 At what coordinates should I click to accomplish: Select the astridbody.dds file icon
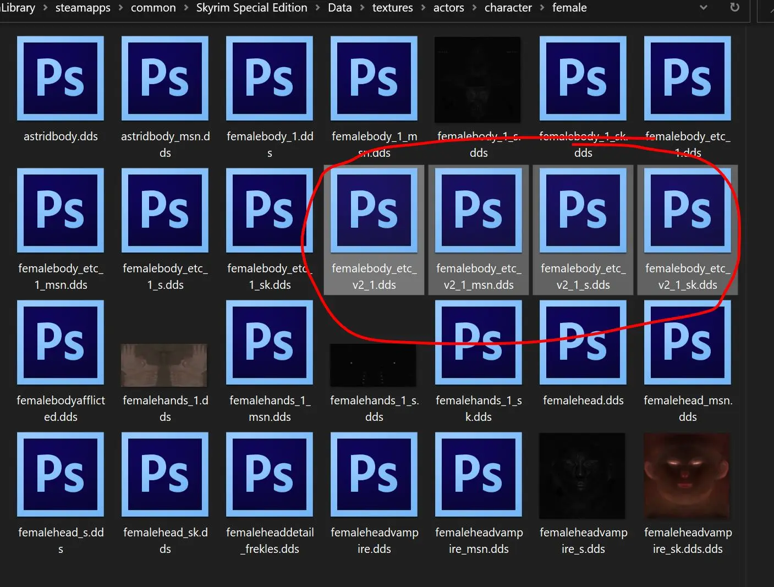[61, 78]
